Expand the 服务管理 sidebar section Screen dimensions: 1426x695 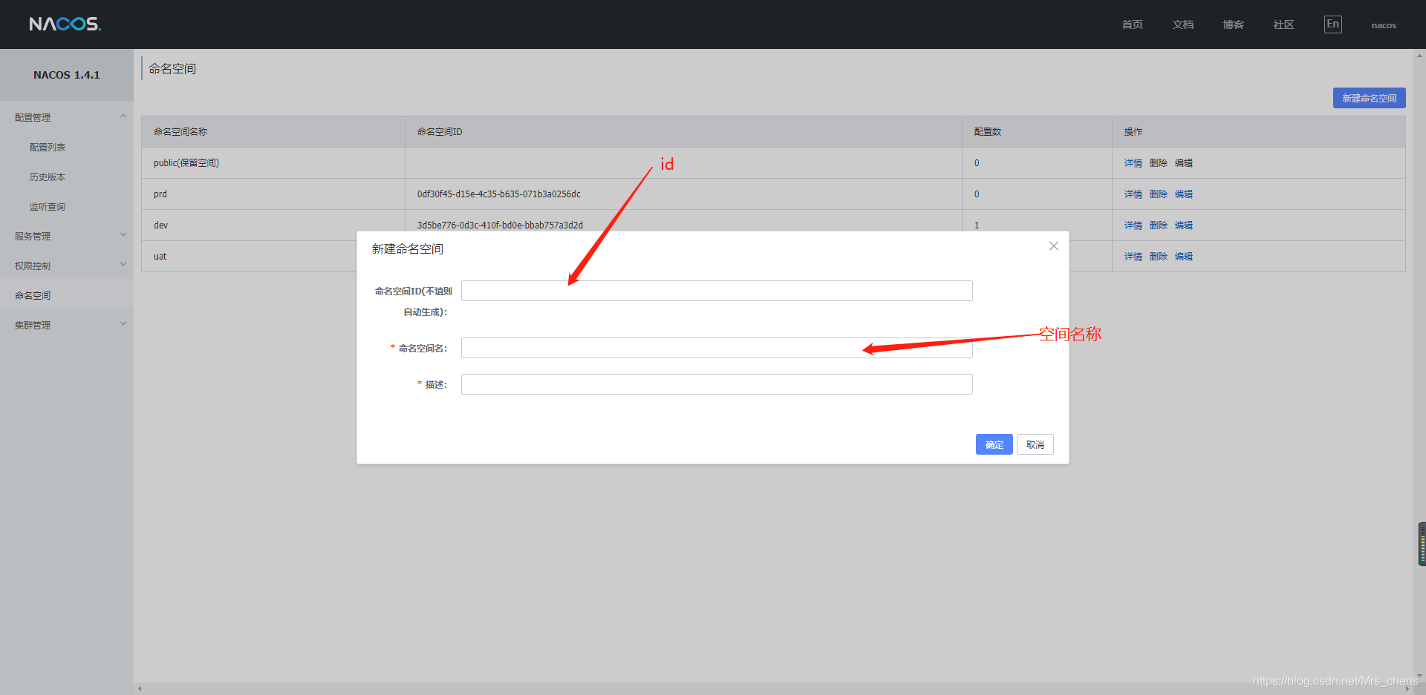click(67, 236)
